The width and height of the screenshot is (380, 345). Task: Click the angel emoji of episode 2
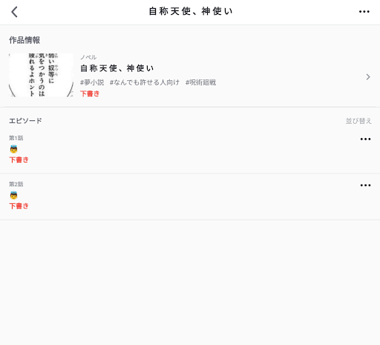(13, 195)
